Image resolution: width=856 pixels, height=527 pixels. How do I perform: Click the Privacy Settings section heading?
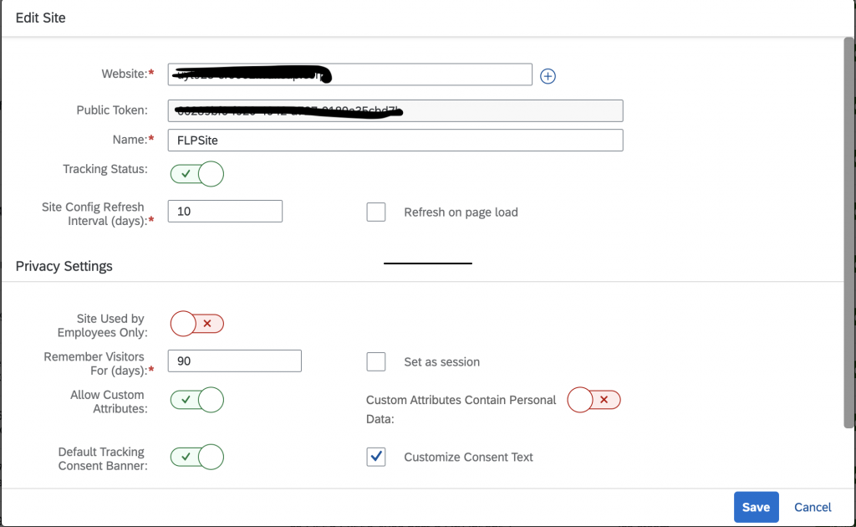click(x=64, y=266)
